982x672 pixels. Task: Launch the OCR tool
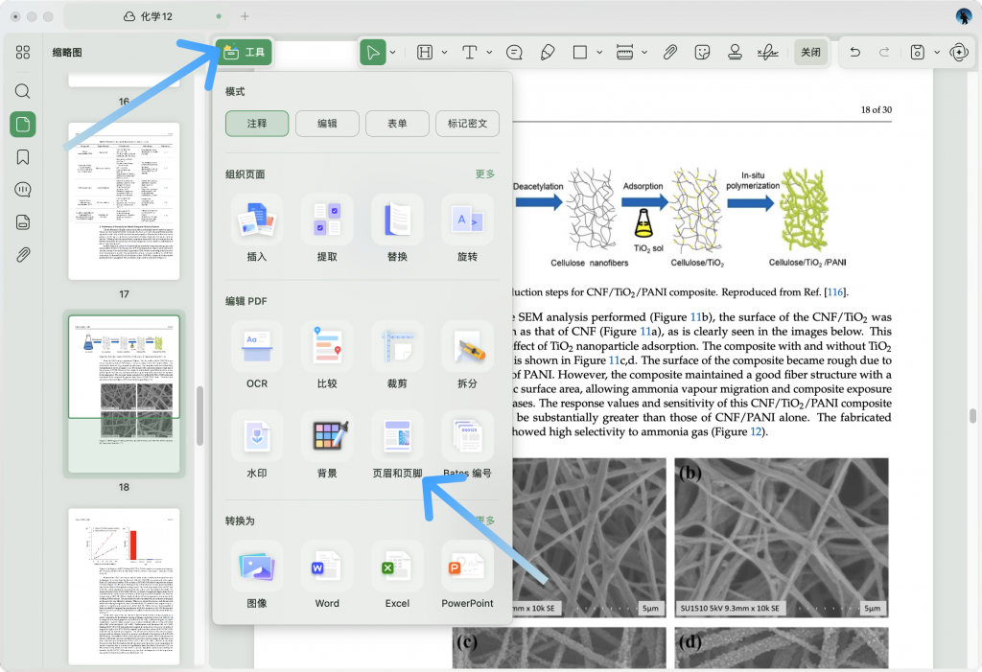(x=257, y=355)
